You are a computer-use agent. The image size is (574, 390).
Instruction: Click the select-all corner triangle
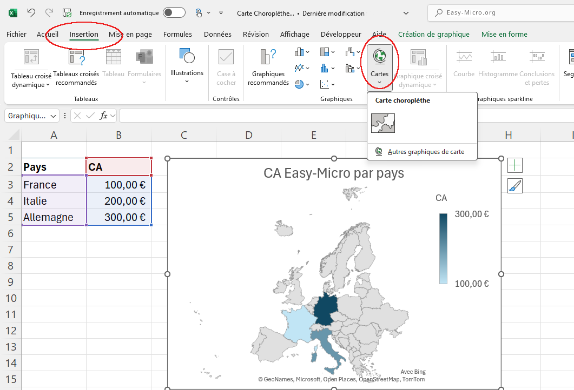click(x=14, y=135)
